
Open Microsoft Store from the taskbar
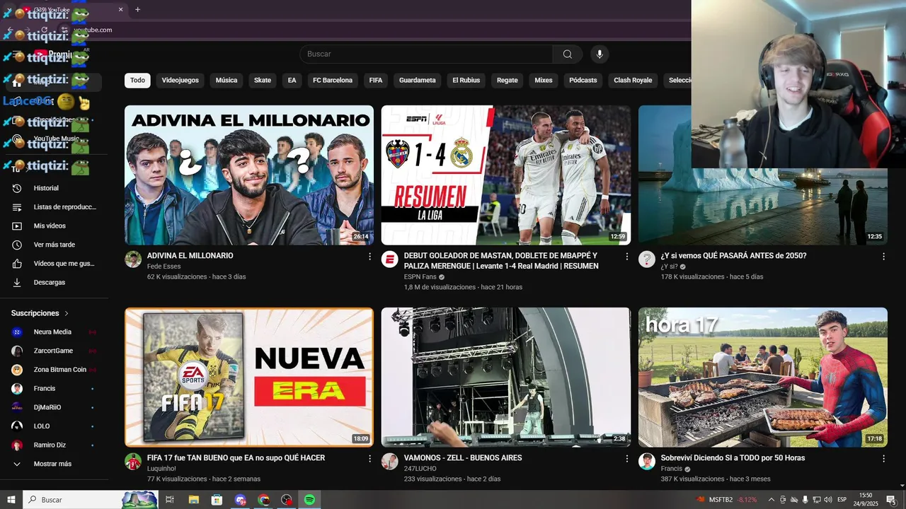(x=217, y=500)
